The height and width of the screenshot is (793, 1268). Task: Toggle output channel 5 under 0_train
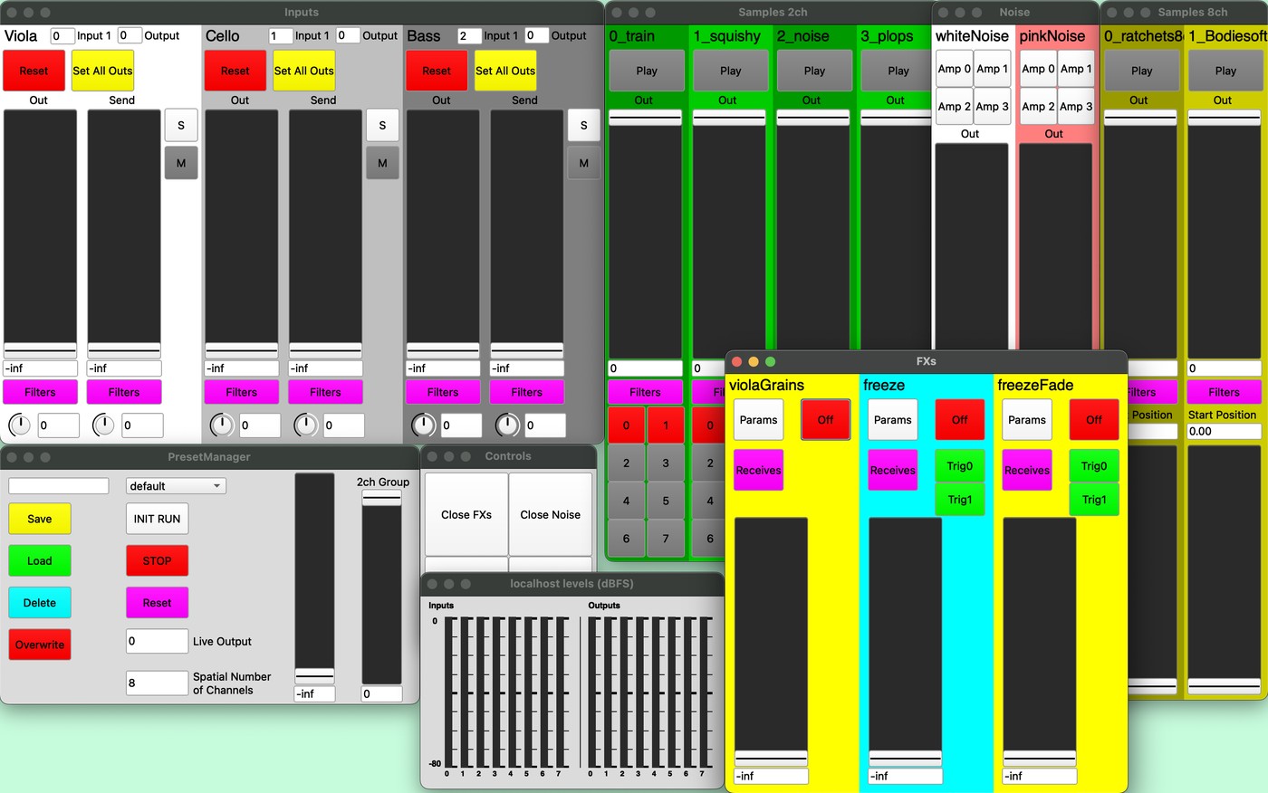pyautogui.click(x=666, y=501)
